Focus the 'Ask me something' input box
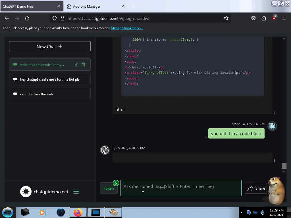This screenshot has height=218, width=291. pyautogui.click(x=181, y=188)
